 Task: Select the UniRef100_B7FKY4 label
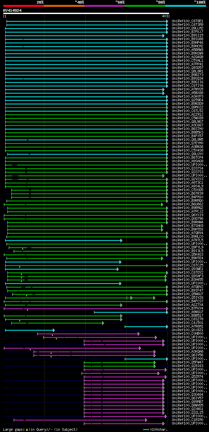[187, 309]
